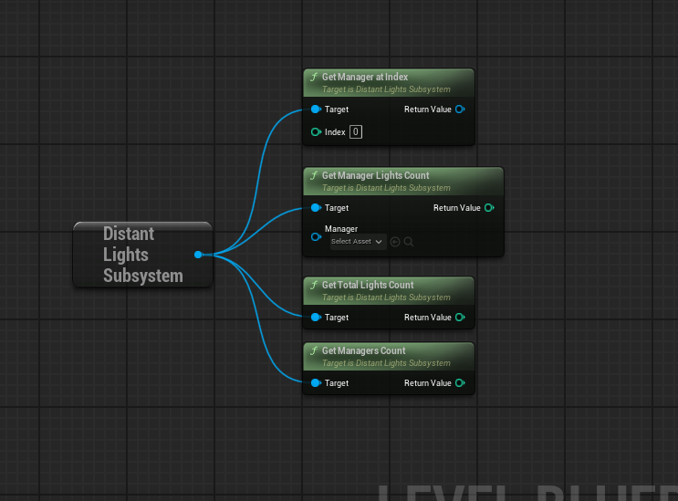Image resolution: width=678 pixels, height=501 pixels.
Task: Click function icon on Get Manager at Index
Action: tap(314, 77)
